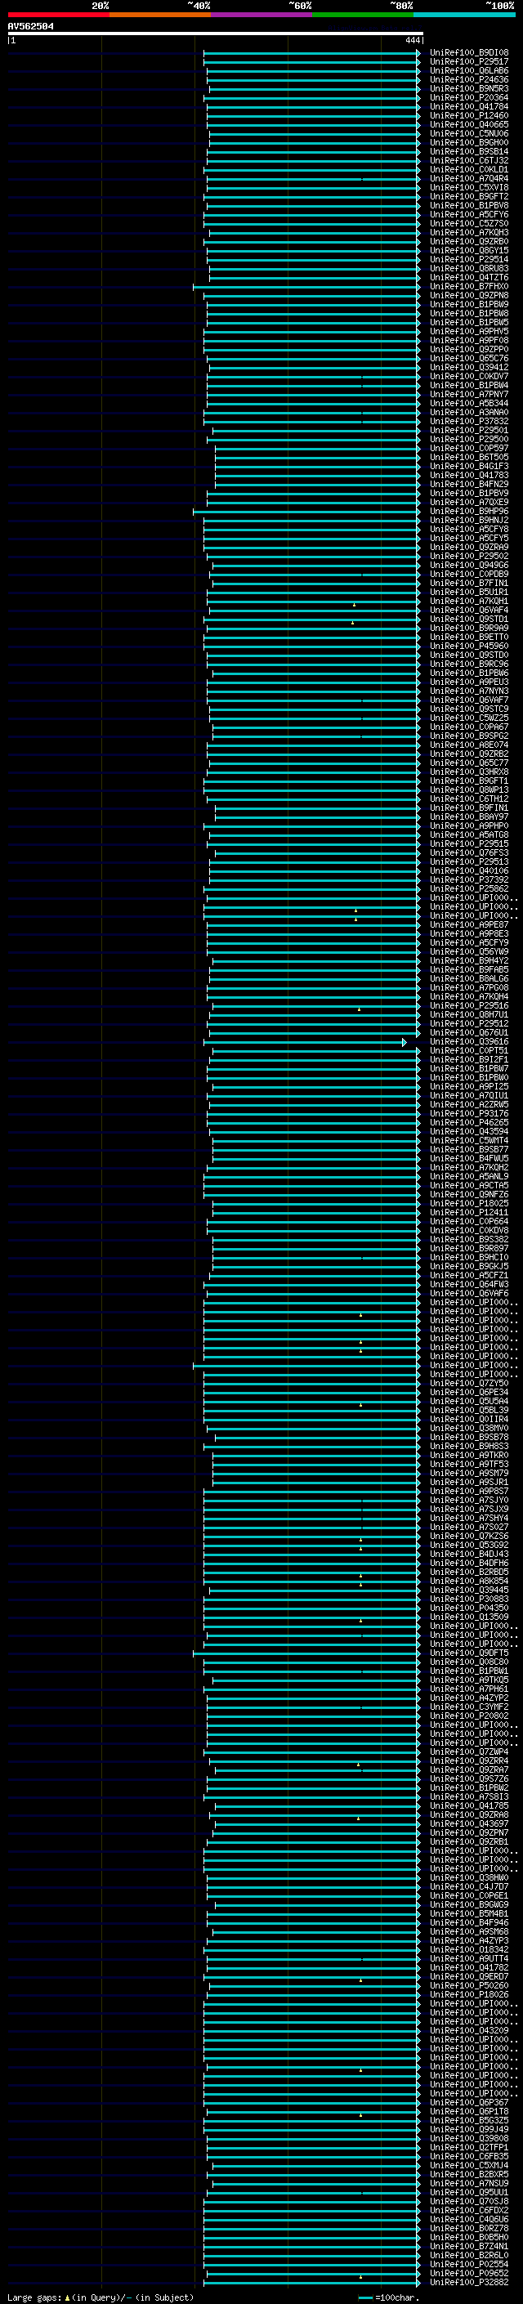Open the UniRef100_P12460 entry
The width and height of the screenshot is (523, 2304).
pyautogui.click(x=468, y=115)
